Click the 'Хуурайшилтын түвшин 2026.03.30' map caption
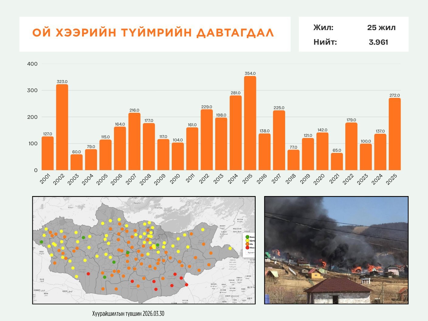The image size is (428, 321). click(x=128, y=313)
